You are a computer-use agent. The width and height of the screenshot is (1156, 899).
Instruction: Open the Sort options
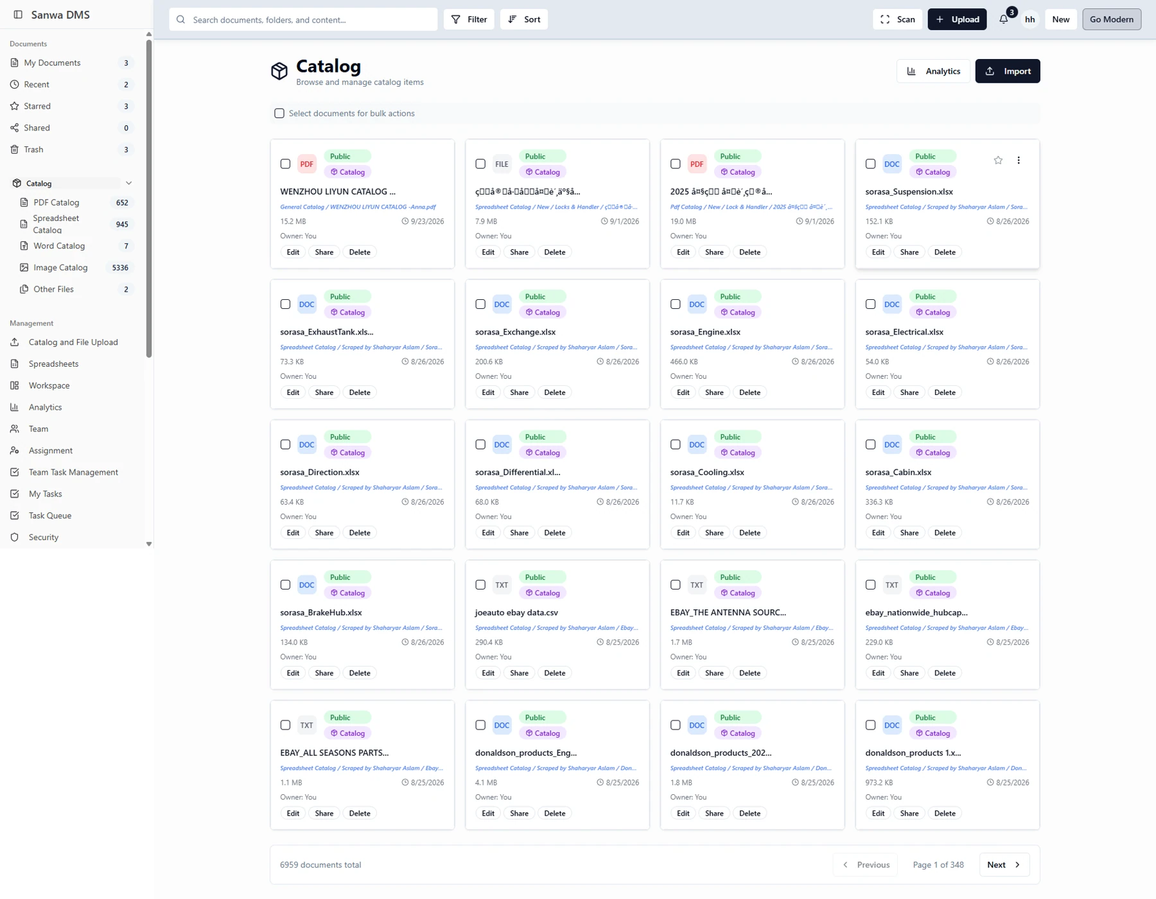524,19
